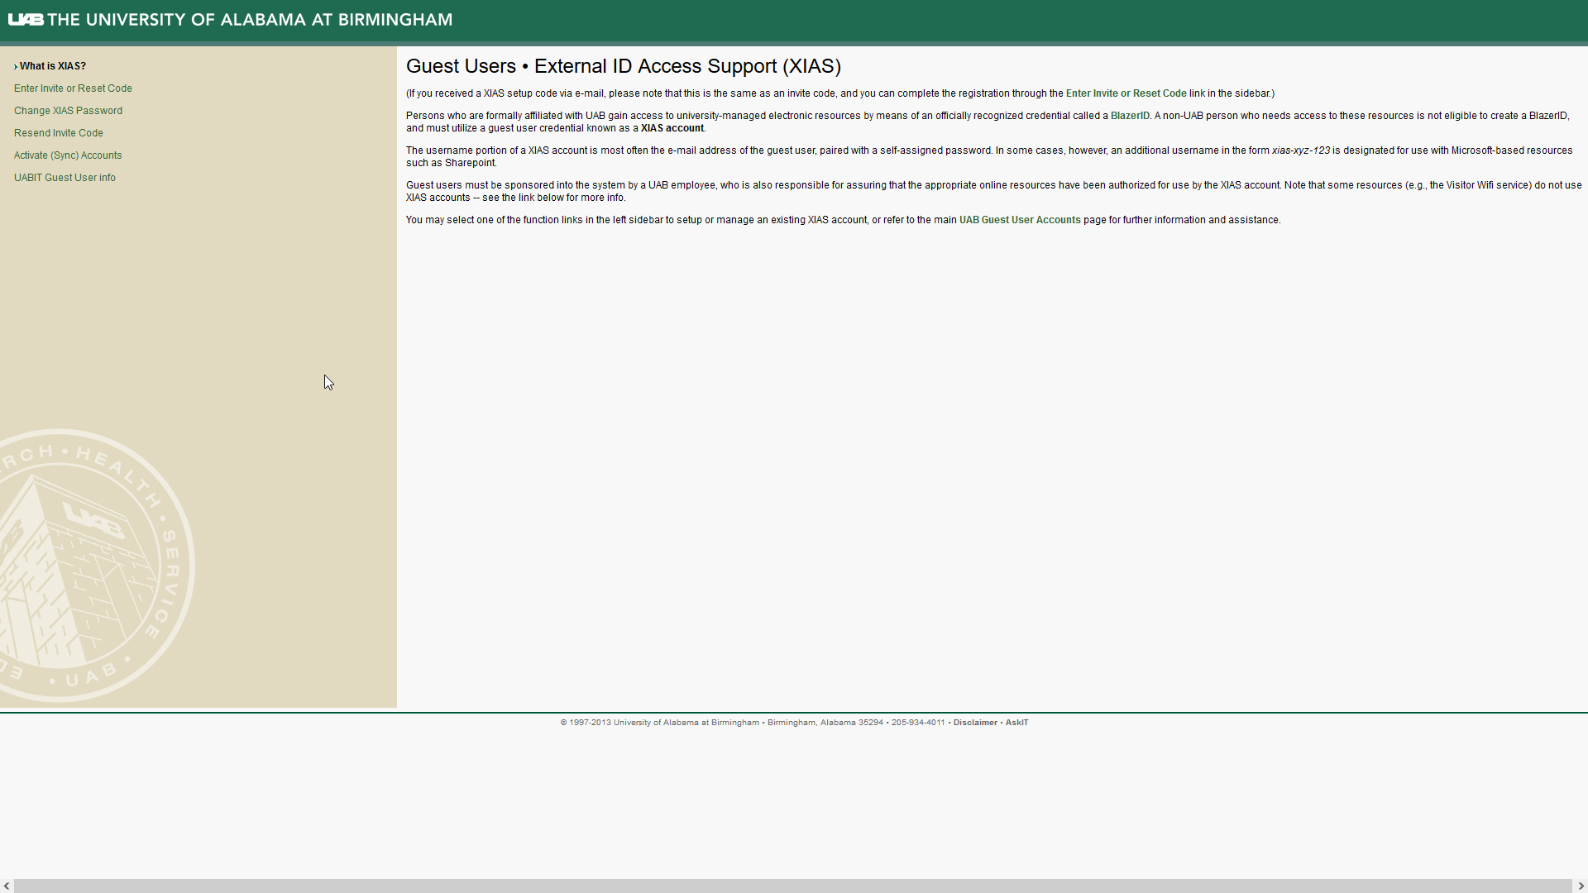The width and height of the screenshot is (1588, 893).
Task: Click the horizontal scrollbar left arrow
Action: point(7,886)
